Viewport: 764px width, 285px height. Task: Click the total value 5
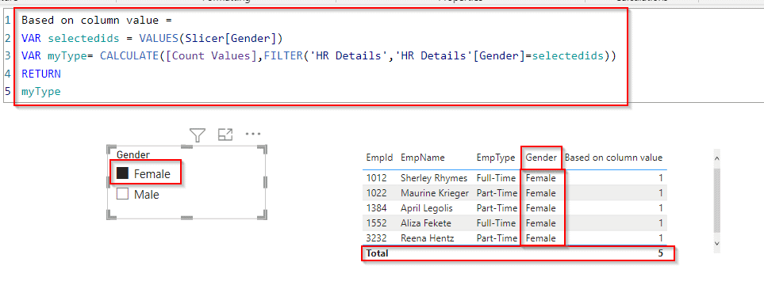tap(660, 253)
